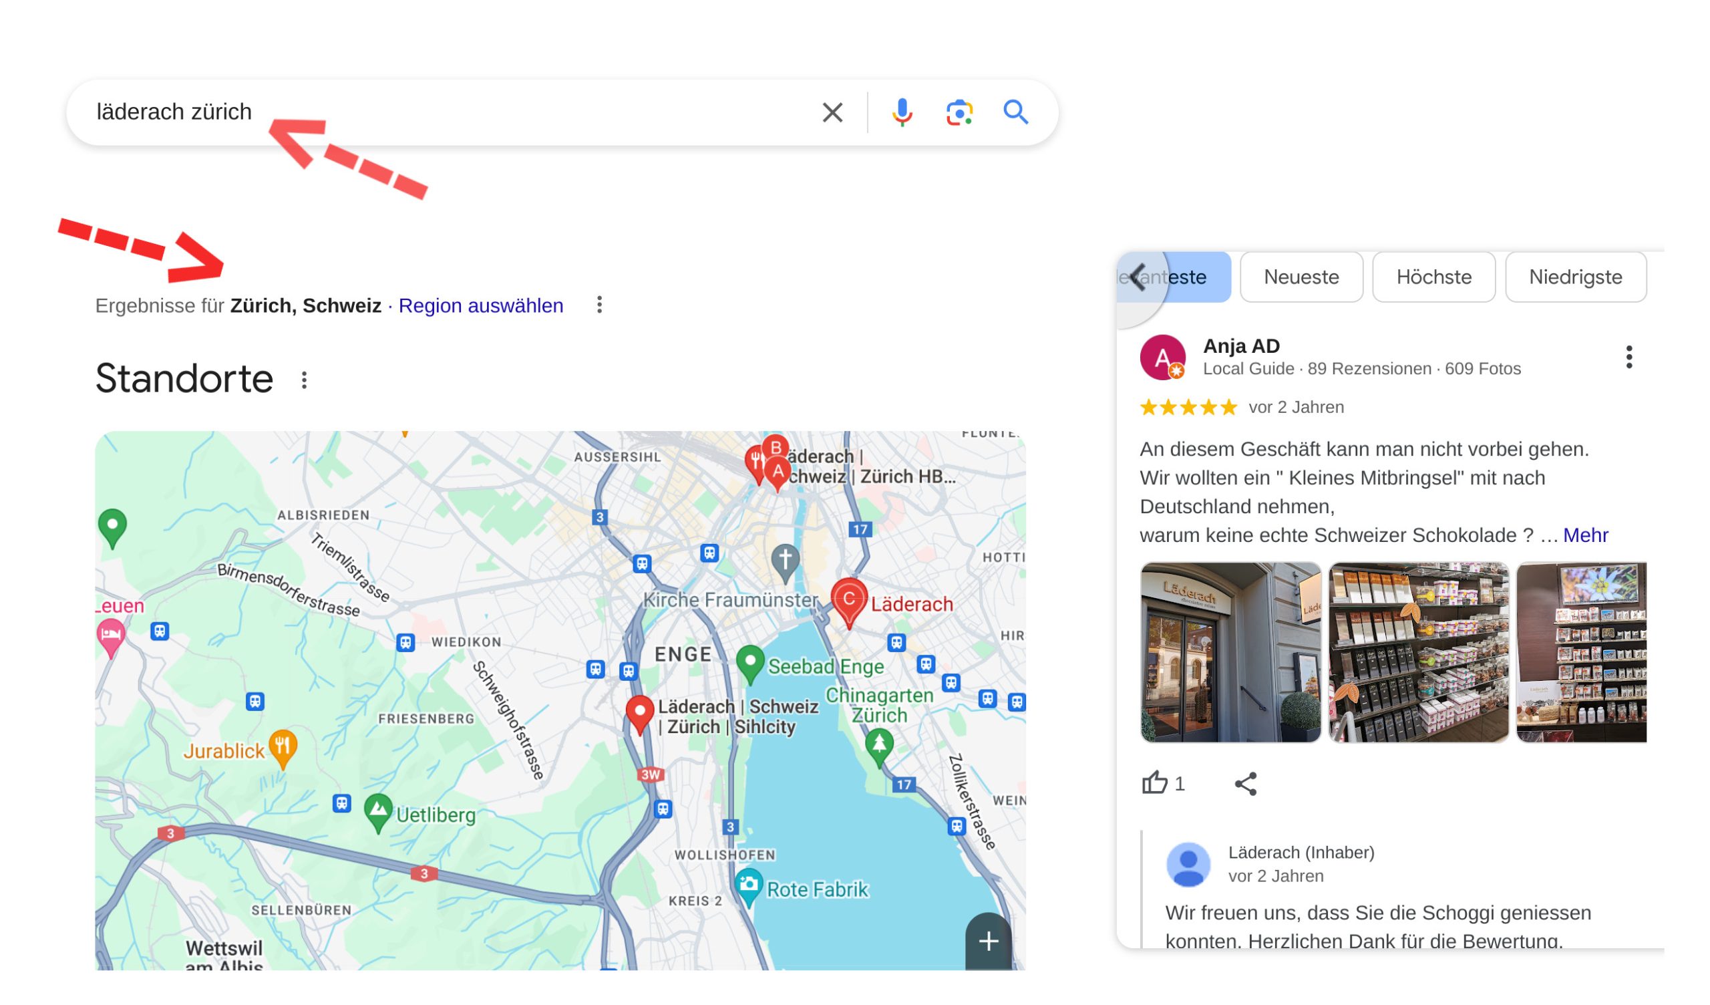Viewport: 1710px width, 1005px height.
Task: Go back with the review panel chevron
Action: click(x=1140, y=277)
